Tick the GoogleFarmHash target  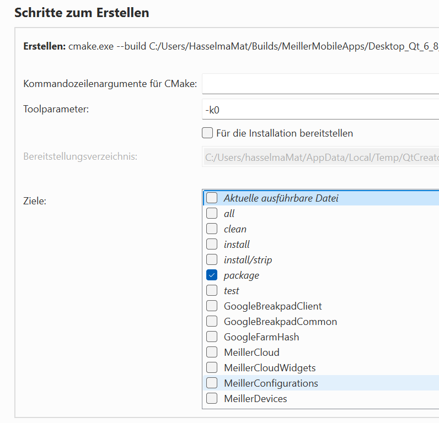[212, 337]
